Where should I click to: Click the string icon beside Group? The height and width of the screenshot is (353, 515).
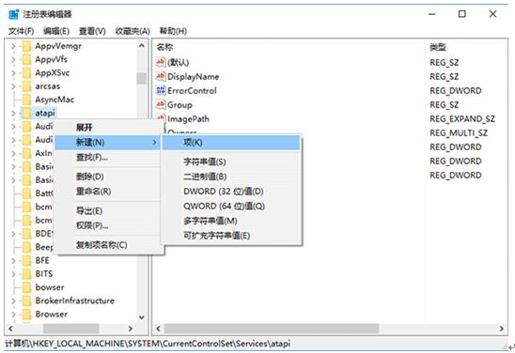coord(161,104)
